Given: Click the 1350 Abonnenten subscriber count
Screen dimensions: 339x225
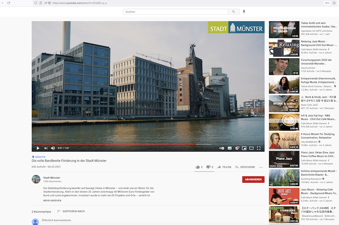Looking at the screenshot, I should [x=52, y=181].
